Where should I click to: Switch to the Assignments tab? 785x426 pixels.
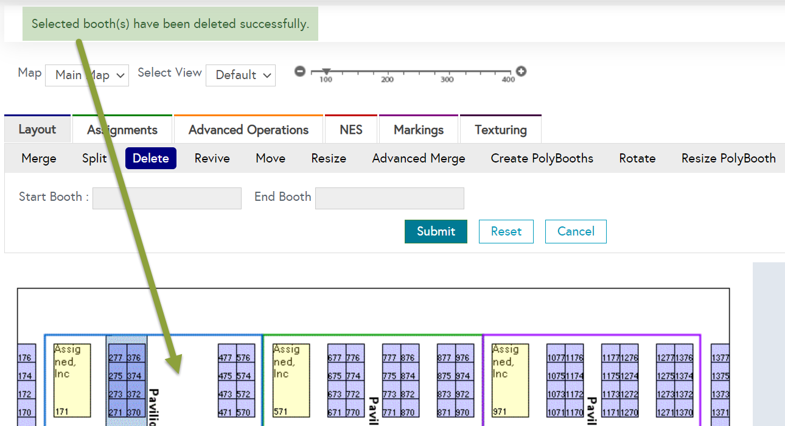[122, 130]
